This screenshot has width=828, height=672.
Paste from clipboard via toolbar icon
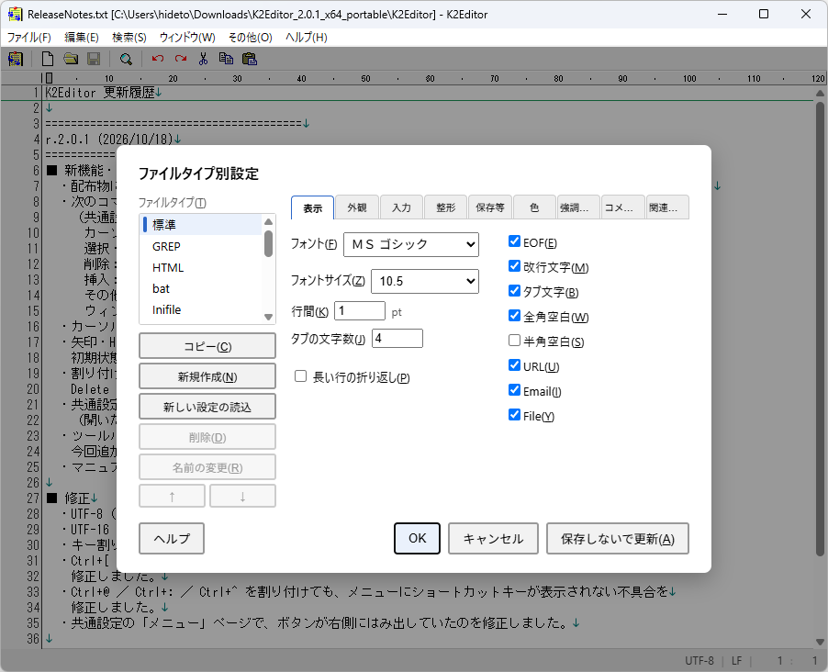point(250,59)
